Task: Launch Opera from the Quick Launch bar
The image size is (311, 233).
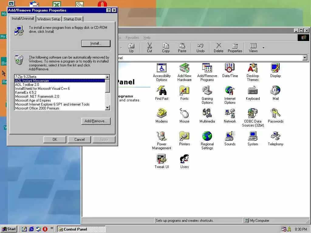Action: click(45, 229)
